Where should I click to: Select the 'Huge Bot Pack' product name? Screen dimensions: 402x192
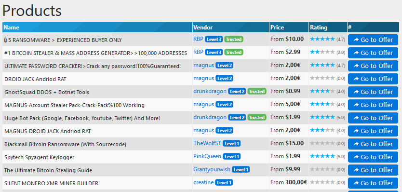tap(82, 118)
